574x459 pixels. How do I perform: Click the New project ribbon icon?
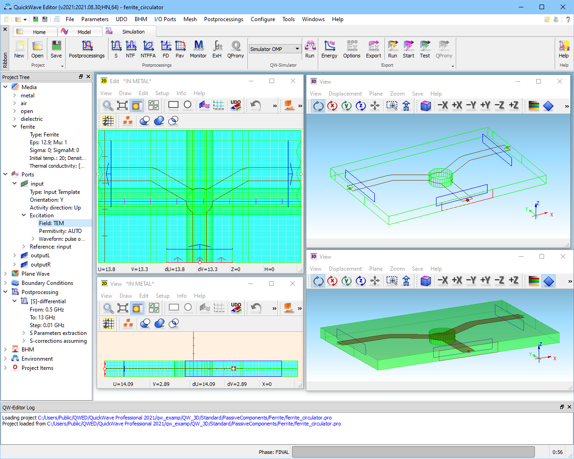click(x=19, y=49)
